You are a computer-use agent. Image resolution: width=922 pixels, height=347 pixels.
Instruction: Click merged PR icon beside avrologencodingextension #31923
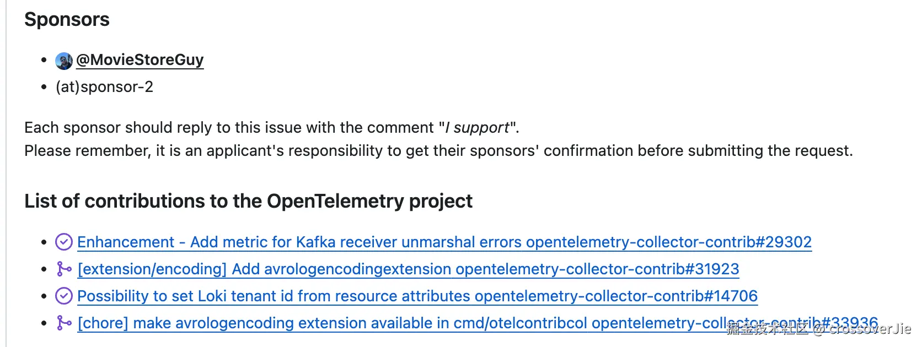[x=64, y=269]
